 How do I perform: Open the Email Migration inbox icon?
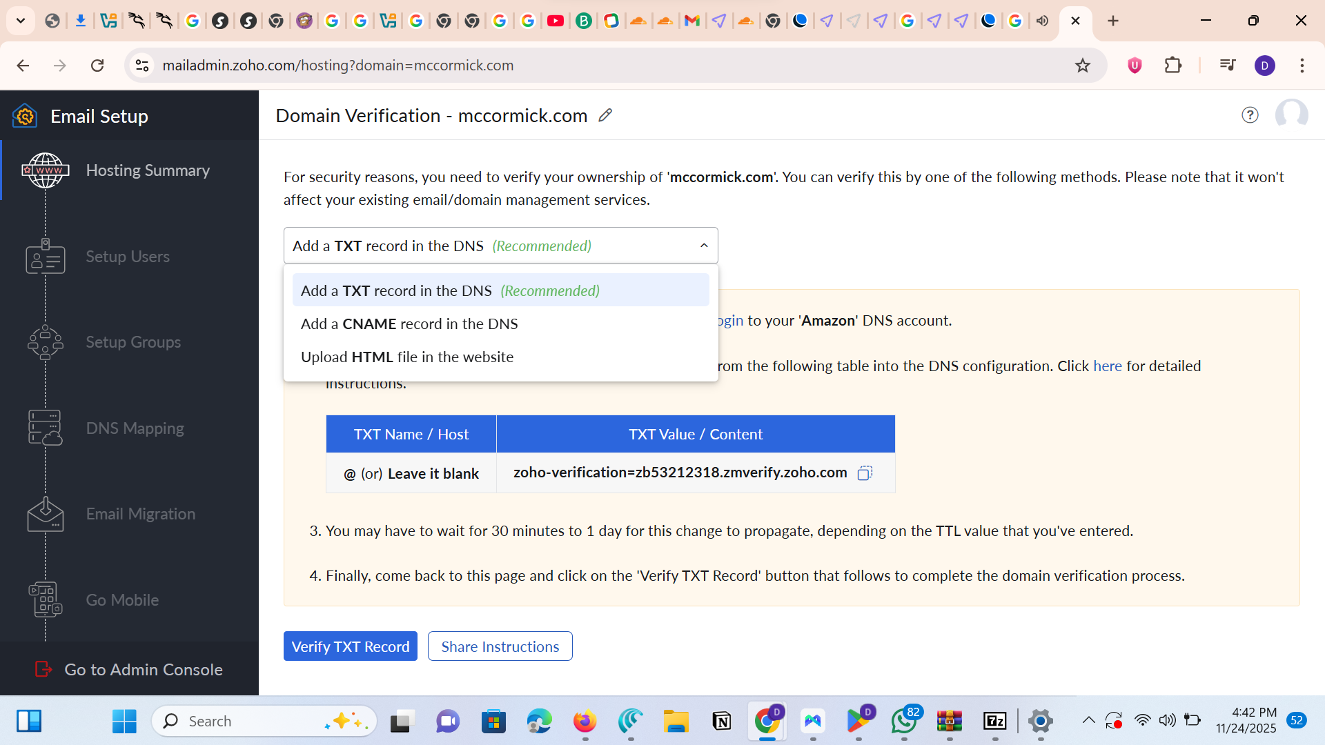point(46,514)
